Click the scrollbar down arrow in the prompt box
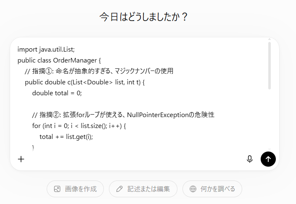This screenshot has height=204, width=296. click(x=270, y=149)
